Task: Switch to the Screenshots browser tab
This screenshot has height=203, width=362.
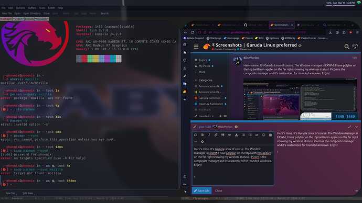Action: 282,25
